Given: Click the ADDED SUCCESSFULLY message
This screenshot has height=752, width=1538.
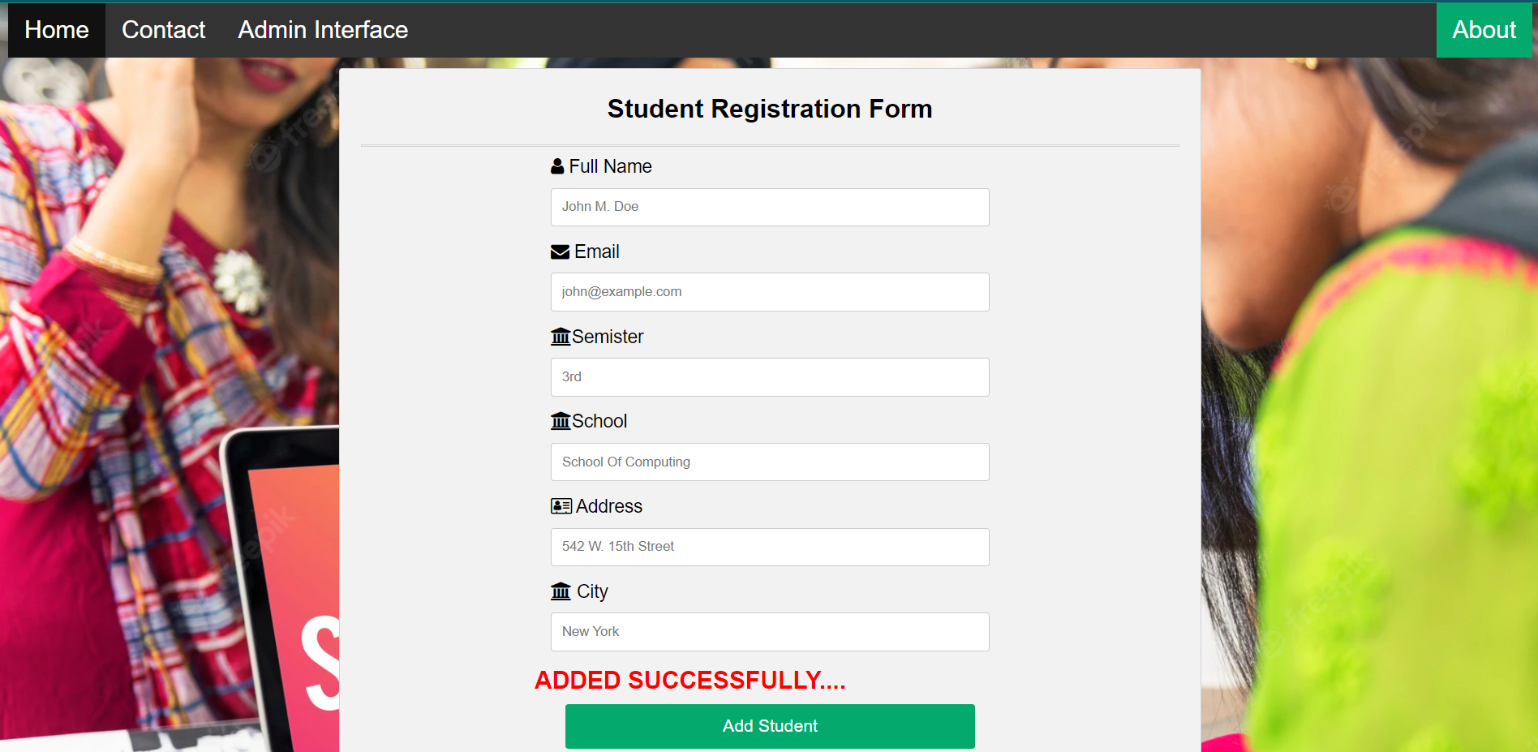Looking at the screenshot, I should pyautogui.click(x=690, y=681).
